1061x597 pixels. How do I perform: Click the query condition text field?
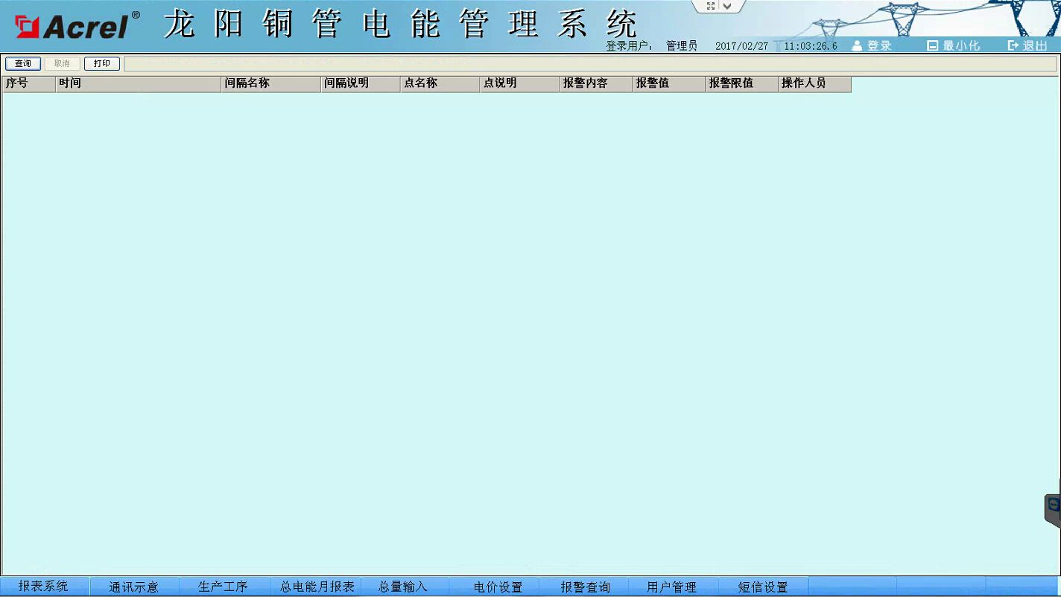click(589, 64)
